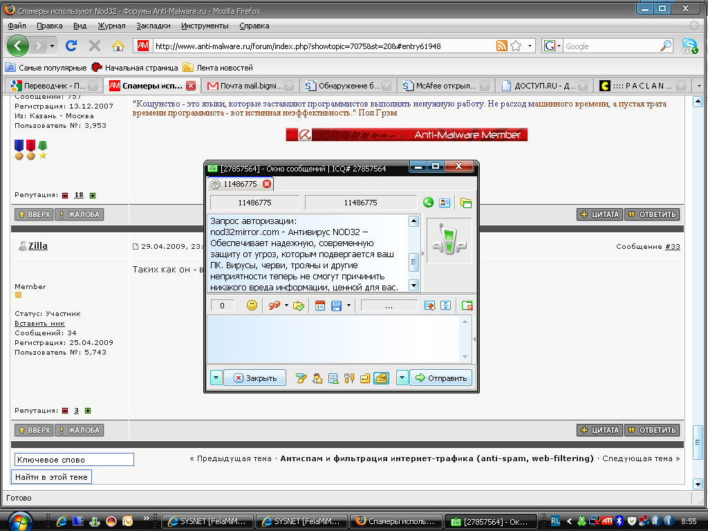
Task: Click the Firefox back arrow
Action: point(18,46)
